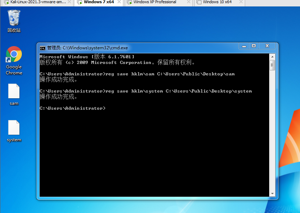Close the Windows XP Professional VM tab
Image resolution: width=300 pixels, height=213 pixels.
189,2
